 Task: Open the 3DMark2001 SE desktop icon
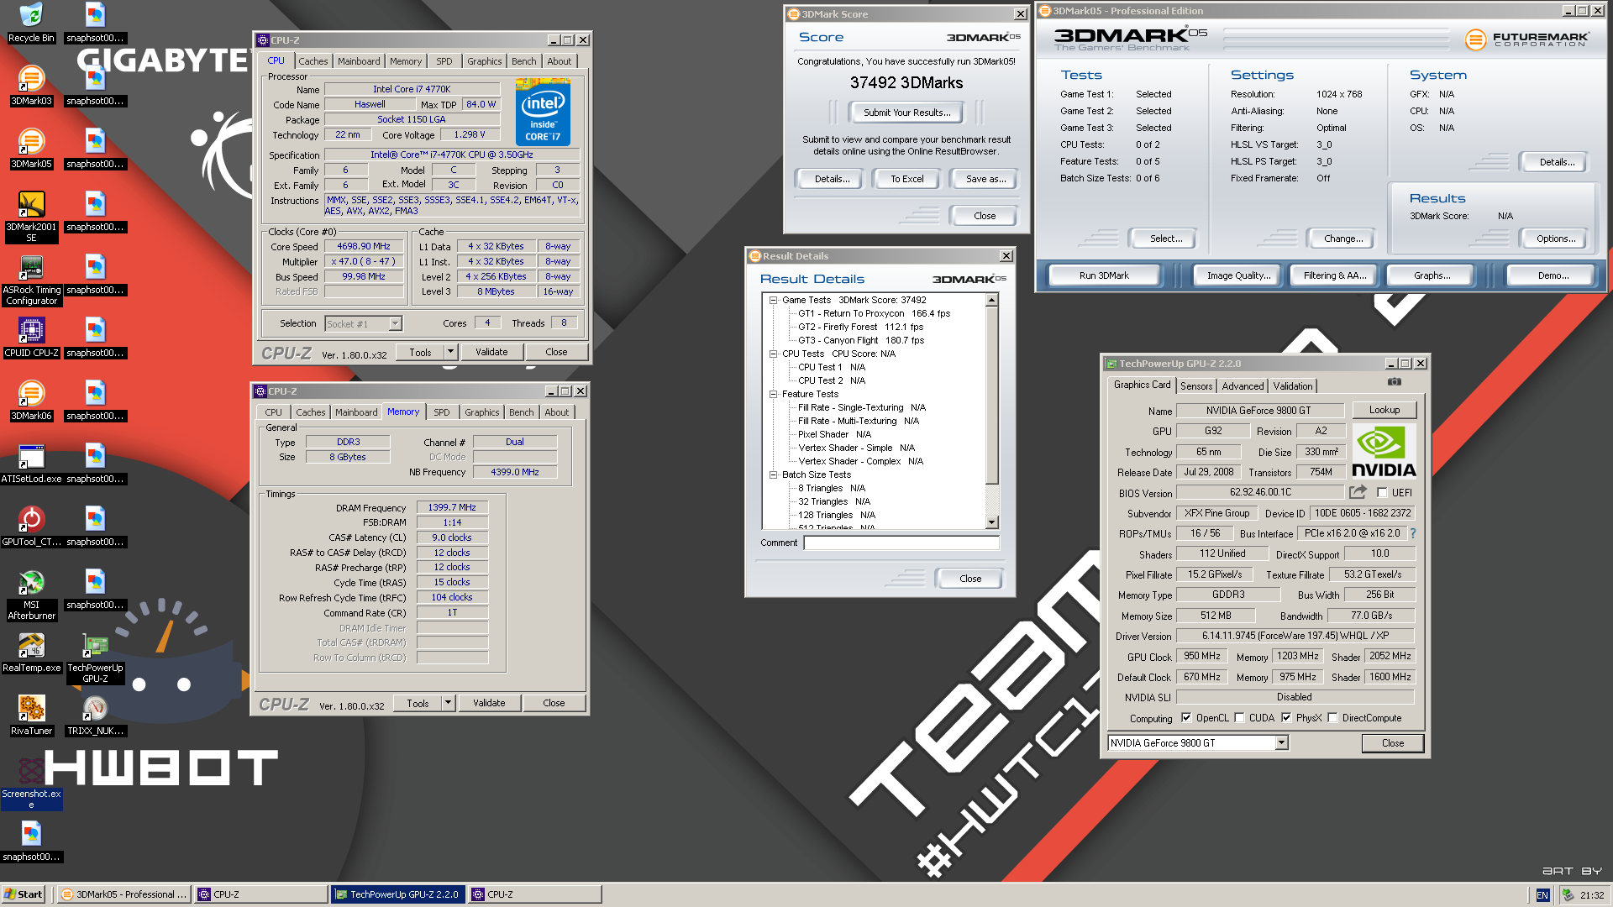tap(31, 217)
